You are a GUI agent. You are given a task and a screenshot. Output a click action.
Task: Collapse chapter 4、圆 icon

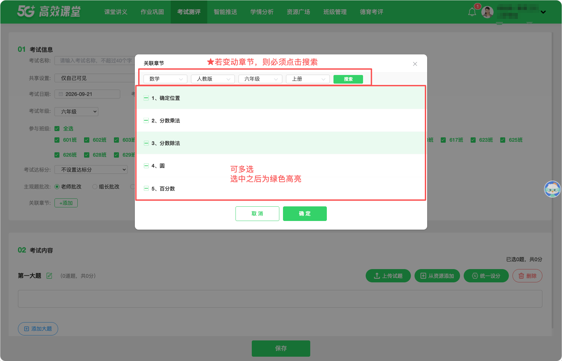[146, 166]
